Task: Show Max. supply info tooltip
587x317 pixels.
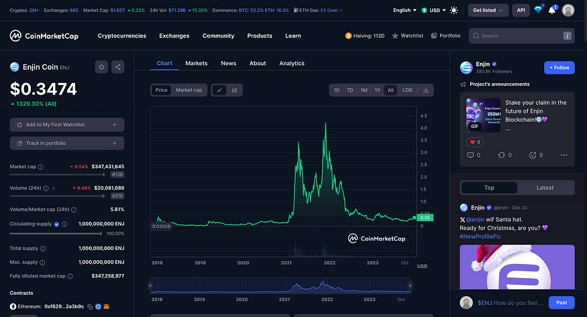Action: coord(42,263)
